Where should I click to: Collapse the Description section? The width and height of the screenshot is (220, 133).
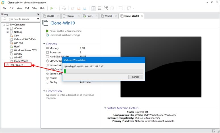(x=44, y=91)
